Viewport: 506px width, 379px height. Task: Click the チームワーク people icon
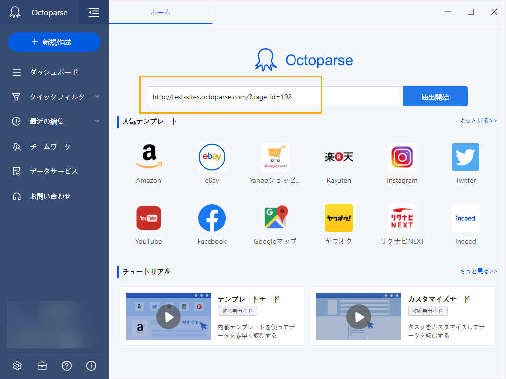(17, 147)
